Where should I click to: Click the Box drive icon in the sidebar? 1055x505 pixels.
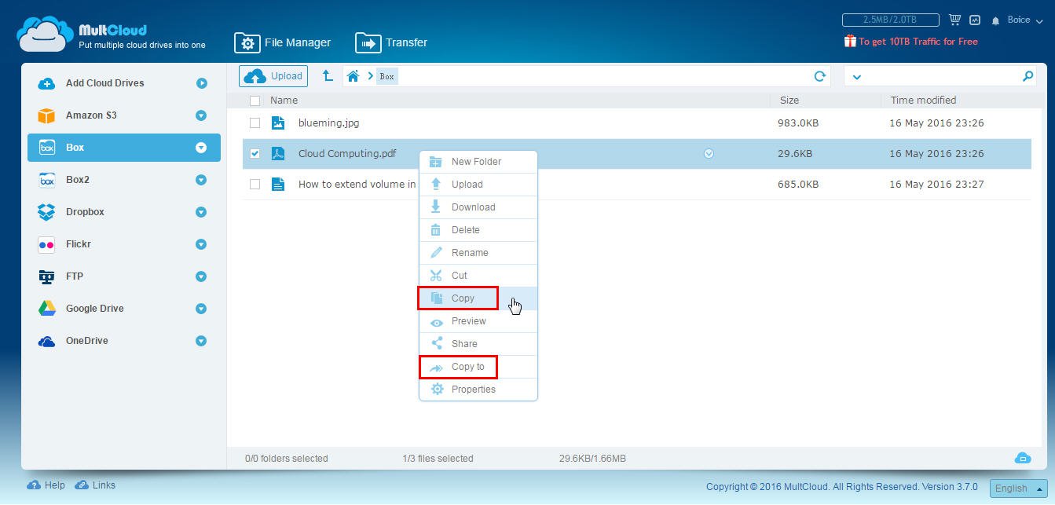point(47,148)
